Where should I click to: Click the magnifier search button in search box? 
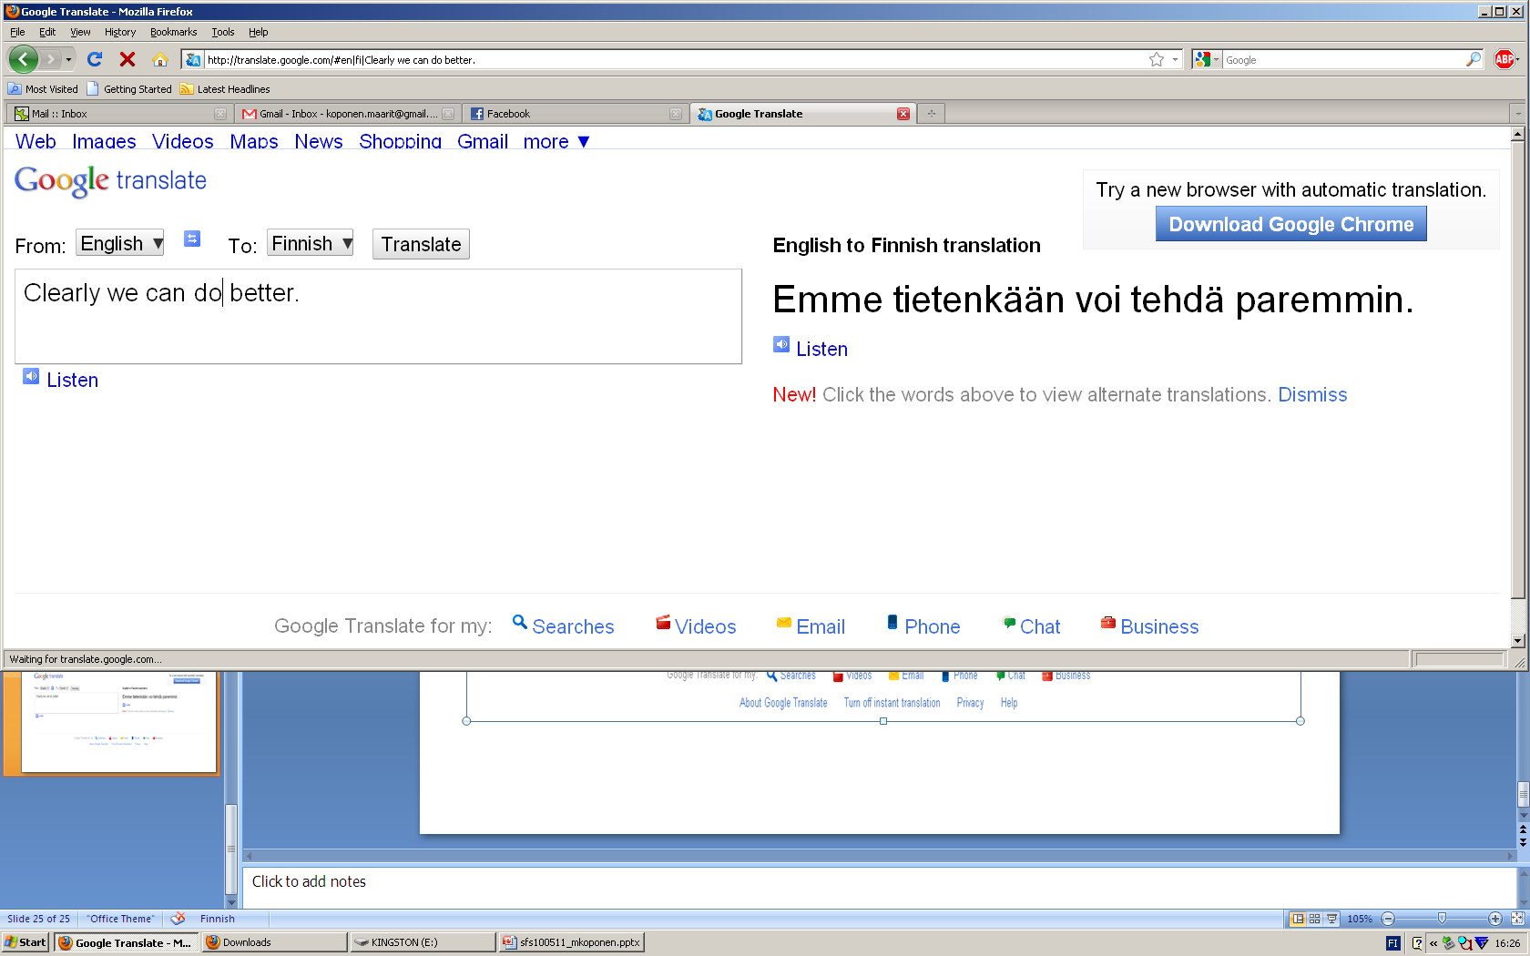(x=1474, y=59)
